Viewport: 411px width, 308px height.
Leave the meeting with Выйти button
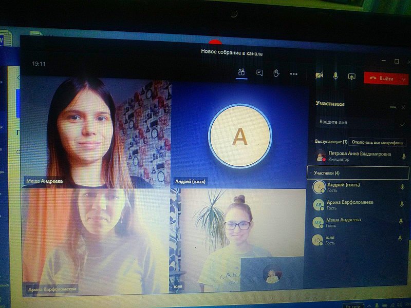pyautogui.click(x=381, y=79)
